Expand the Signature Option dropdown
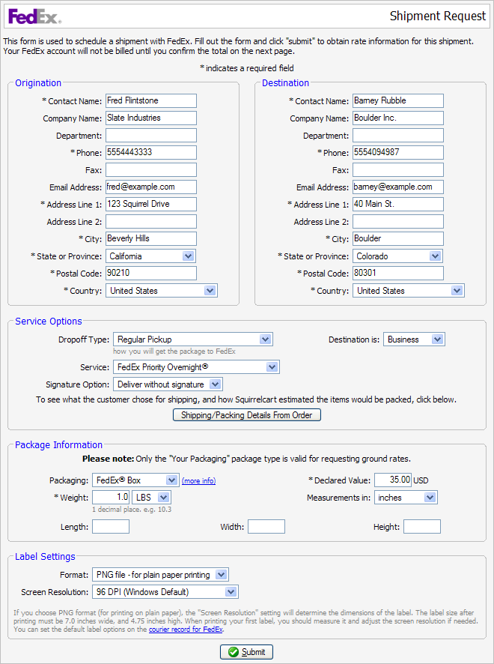494x664 pixels. [168, 384]
